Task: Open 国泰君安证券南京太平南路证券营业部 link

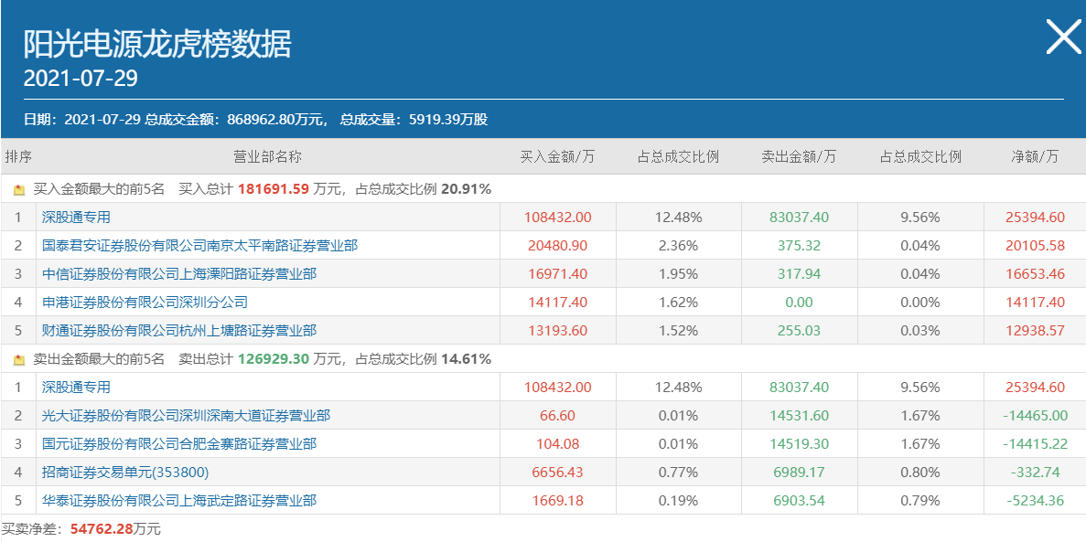Action: (x=199, y=246)
